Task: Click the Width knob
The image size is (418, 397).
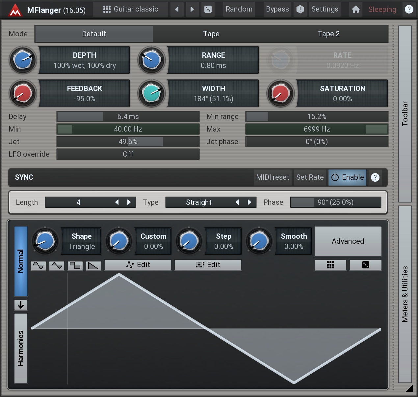Action: point(151,93)
